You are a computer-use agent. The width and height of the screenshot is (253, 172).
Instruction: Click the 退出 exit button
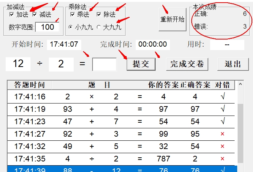click(233, 64)
